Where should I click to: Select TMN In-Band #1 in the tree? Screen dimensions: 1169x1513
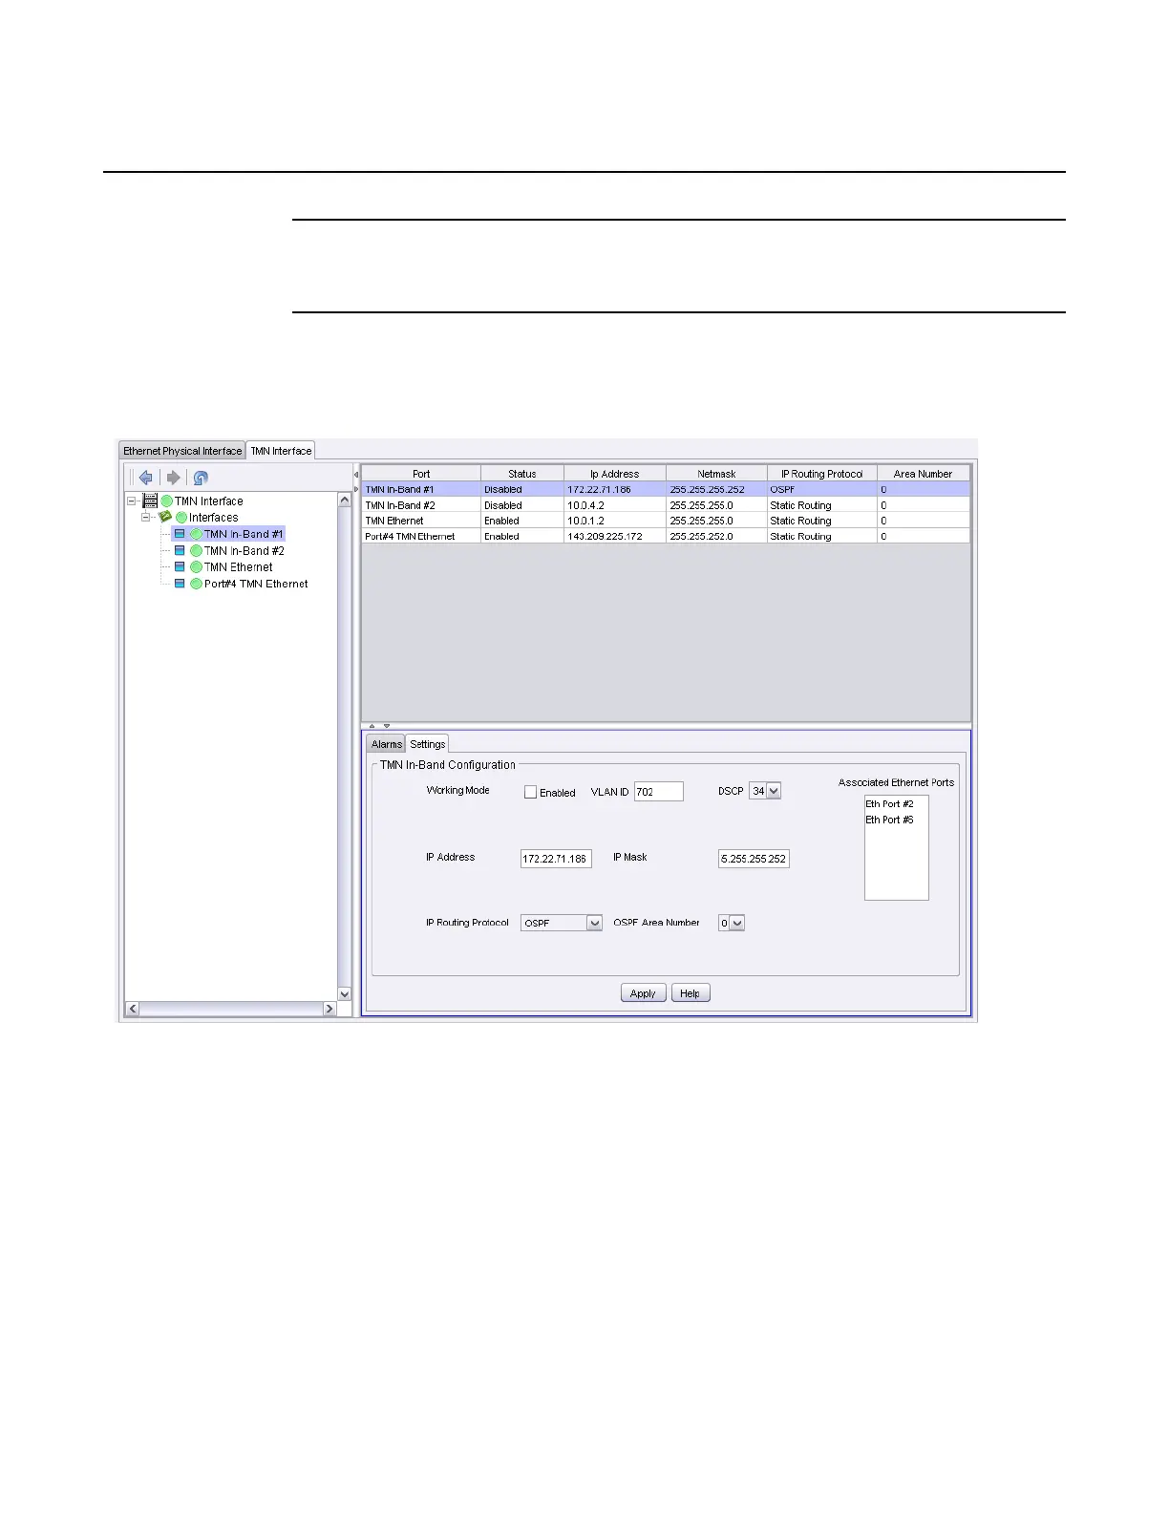(x=244, y=534)
